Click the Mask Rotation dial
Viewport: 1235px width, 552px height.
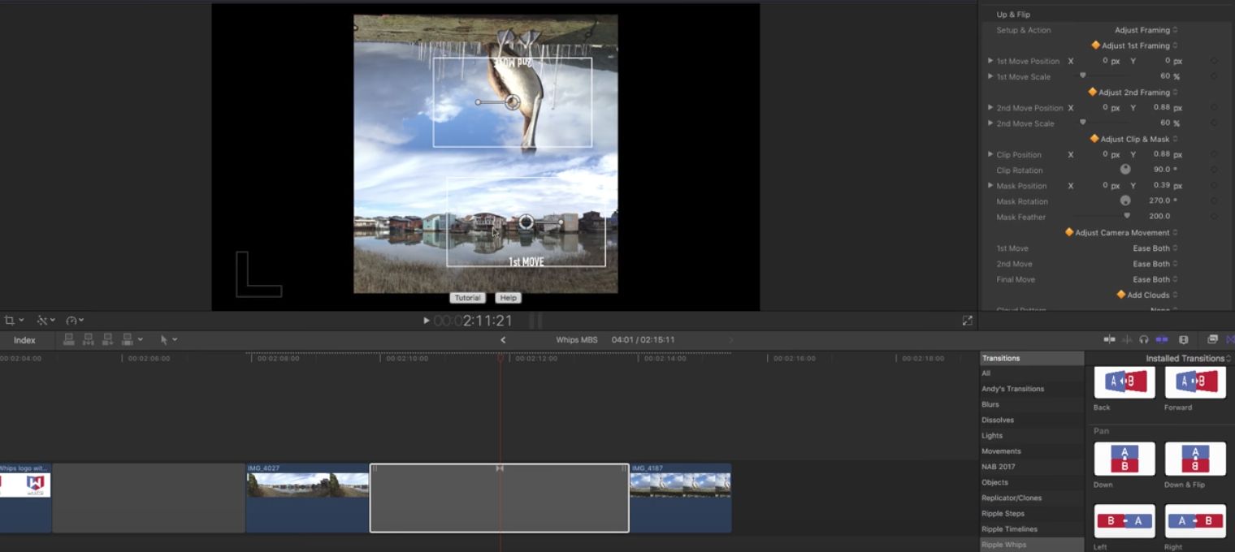pyautogui.click(x=1125, y=201)
